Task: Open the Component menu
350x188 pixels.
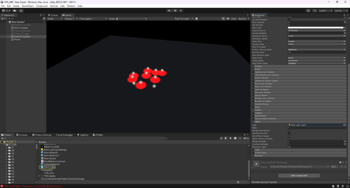Action: coord(42,6)
